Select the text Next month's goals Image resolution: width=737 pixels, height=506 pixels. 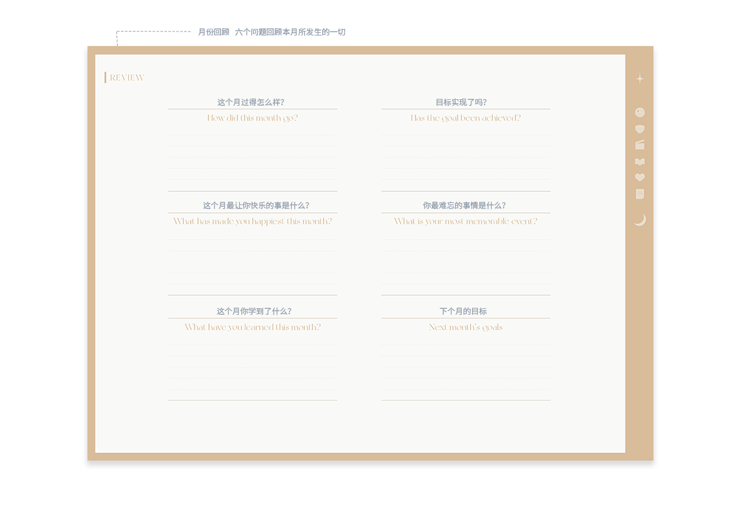coord(465,327)
